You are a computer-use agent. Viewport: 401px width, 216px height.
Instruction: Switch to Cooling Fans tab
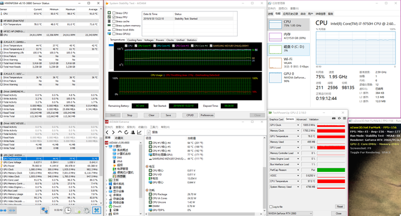[135, 40]
